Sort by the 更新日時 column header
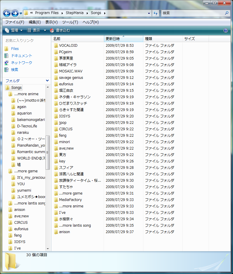Image resolution: width=233 pixels, height=274 pixels. click(123, 39)
